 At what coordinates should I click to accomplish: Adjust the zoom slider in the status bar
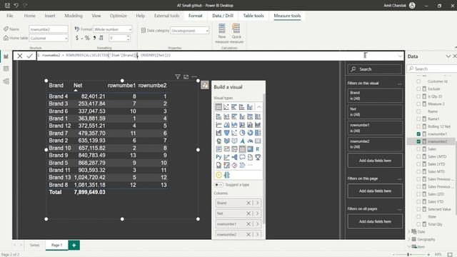click(x=408, y=254)
